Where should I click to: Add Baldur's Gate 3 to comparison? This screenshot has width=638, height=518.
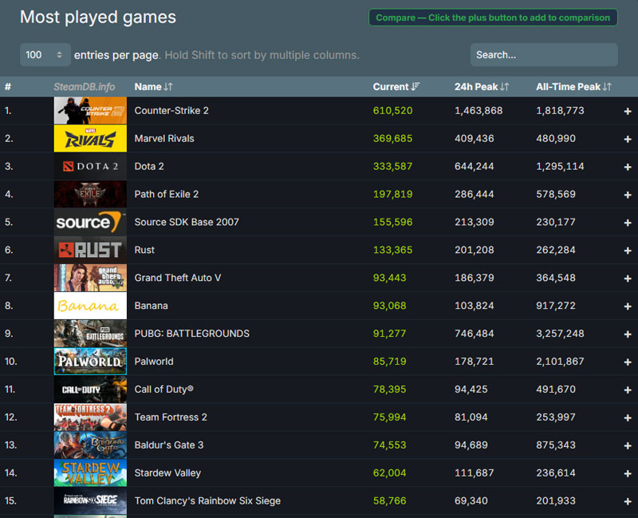click(x=628, y=446)
